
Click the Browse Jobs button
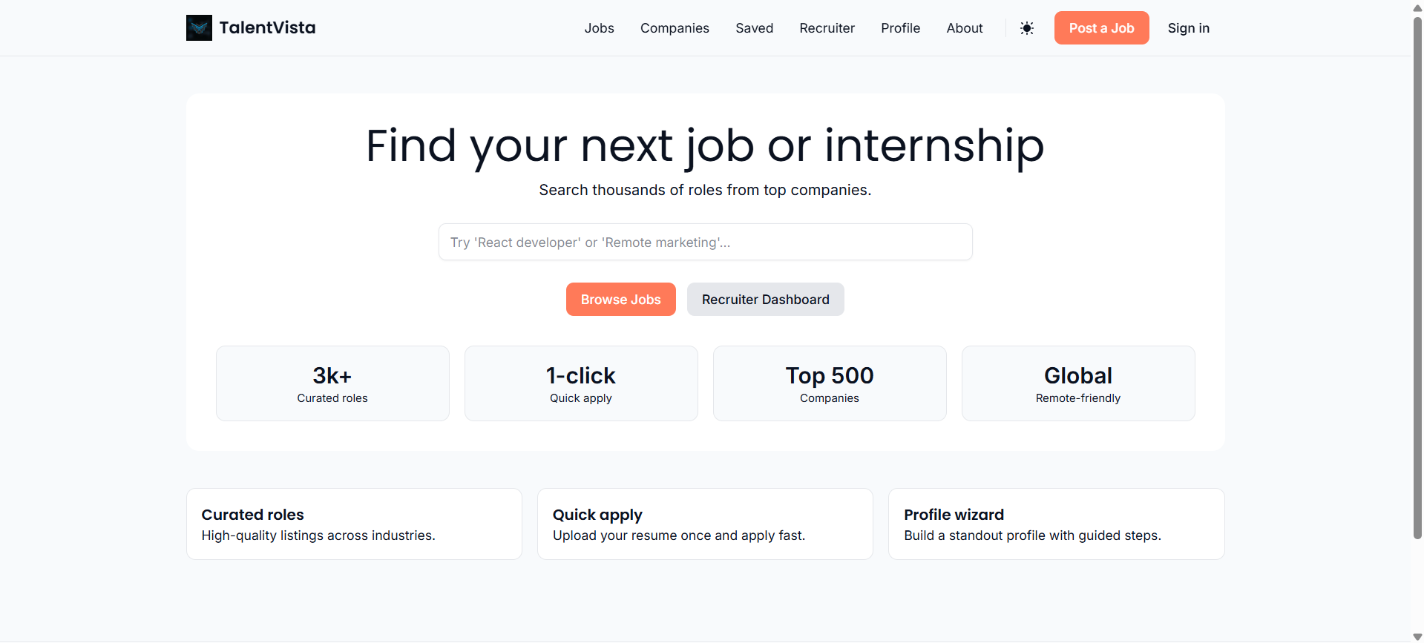coord(620,299)
